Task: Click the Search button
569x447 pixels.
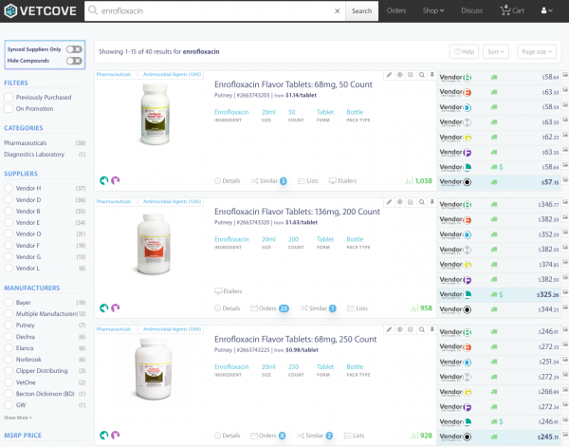Action: pyautogui.click(x=361, y=11)
